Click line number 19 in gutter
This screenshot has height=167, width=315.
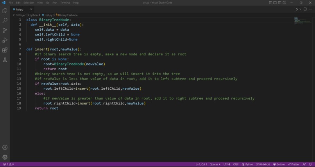[x=19, y=108]
